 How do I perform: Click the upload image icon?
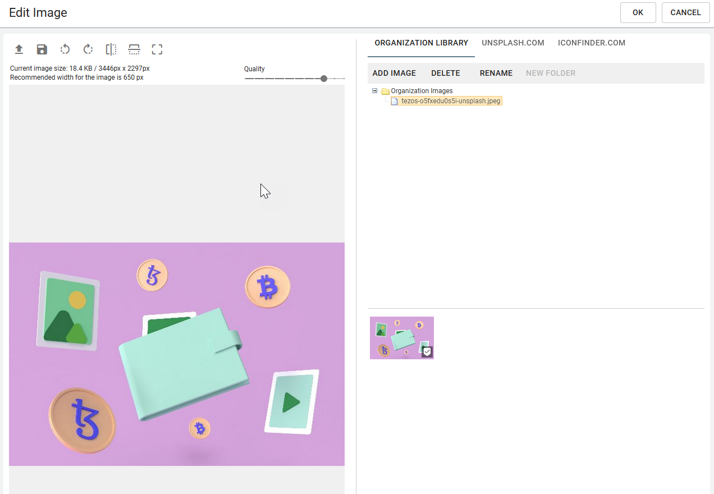point(19,49)
